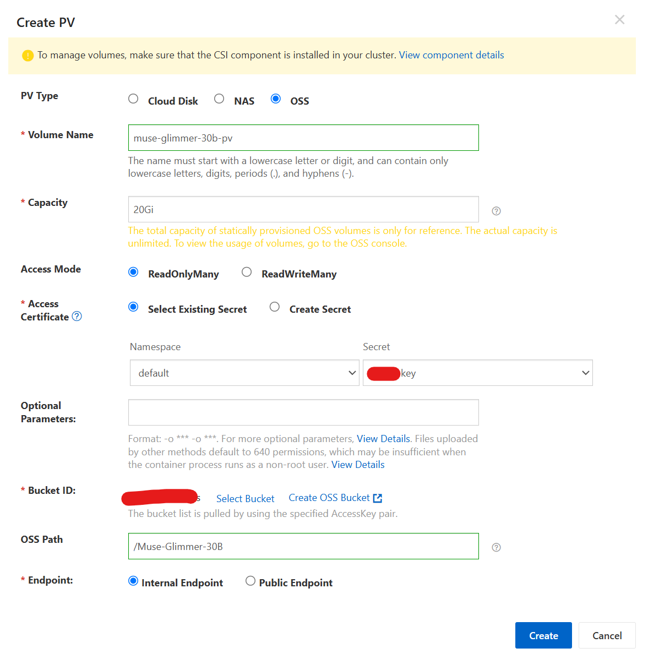648x659 pixels.
Task: Click the Create OSS Bucket link
Action: tap(329, 498)
